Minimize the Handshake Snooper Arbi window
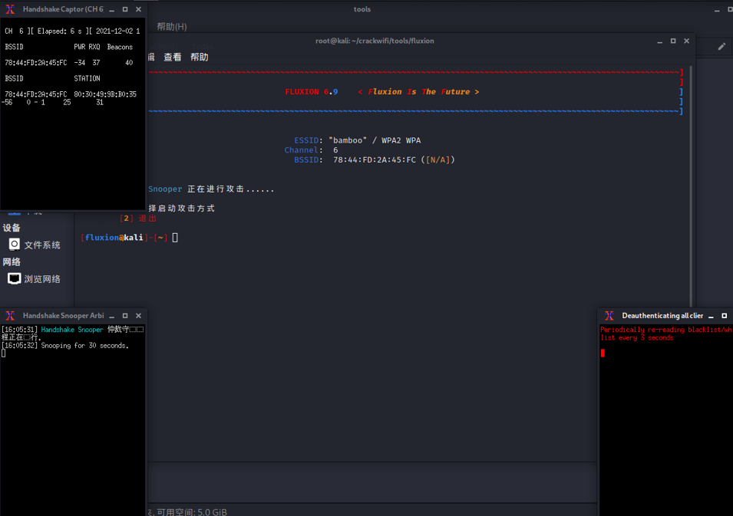 112,316
